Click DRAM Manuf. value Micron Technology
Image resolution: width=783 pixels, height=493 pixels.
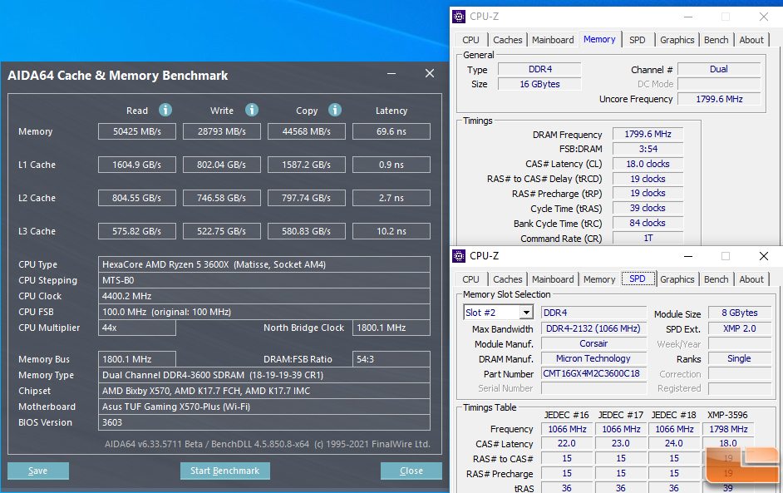pyautogui.click(x=593, y=358)
